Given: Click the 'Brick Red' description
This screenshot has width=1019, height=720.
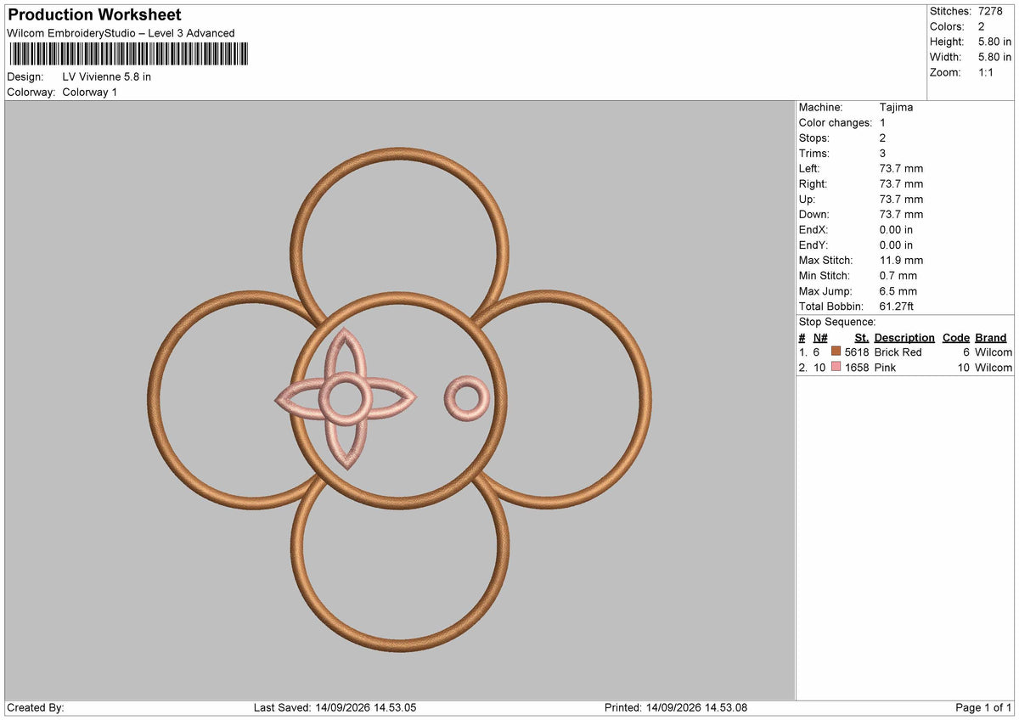Looking at the screenshot, I should [x=898, y=352].
